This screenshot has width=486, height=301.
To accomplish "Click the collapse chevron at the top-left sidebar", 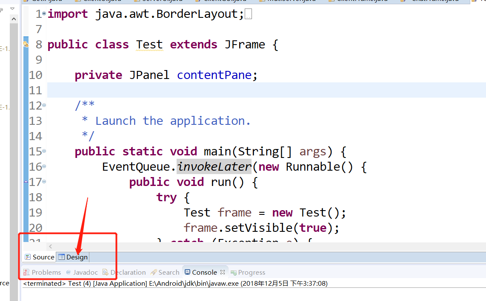I will coord(12,8).
